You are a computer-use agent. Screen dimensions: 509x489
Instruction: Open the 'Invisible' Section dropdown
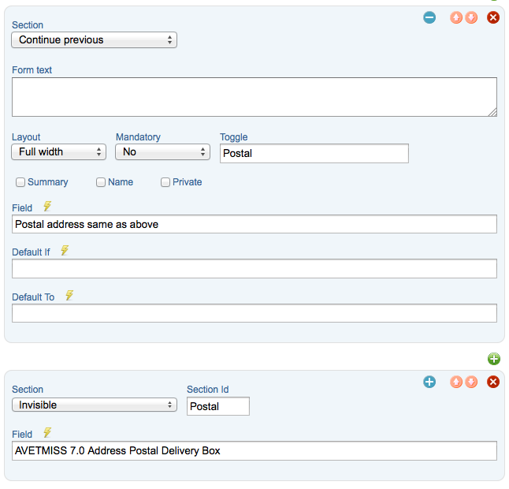tap(95, 405)
